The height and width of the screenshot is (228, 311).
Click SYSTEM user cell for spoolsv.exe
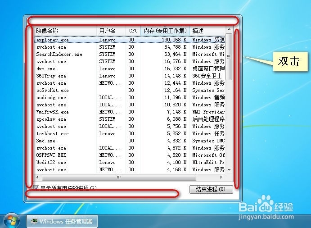107,119
